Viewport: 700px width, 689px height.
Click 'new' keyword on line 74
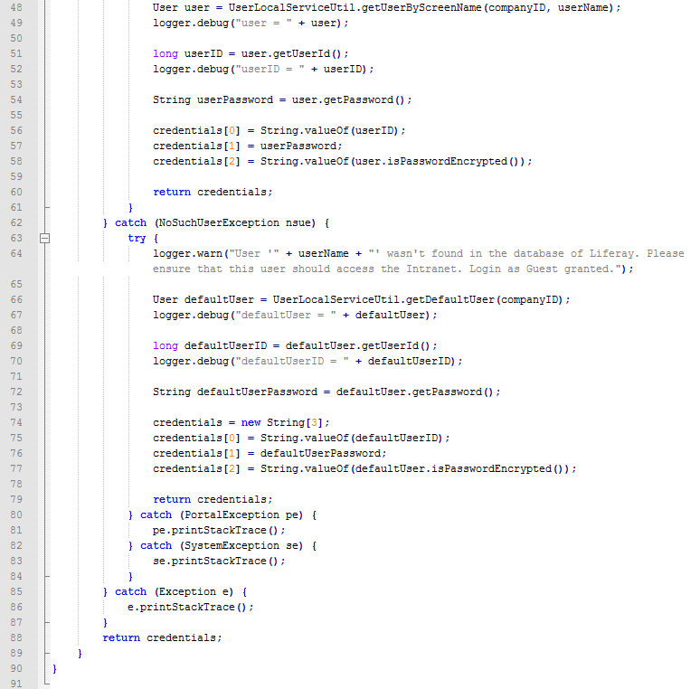pyautogui.click(x=251, y=422)
